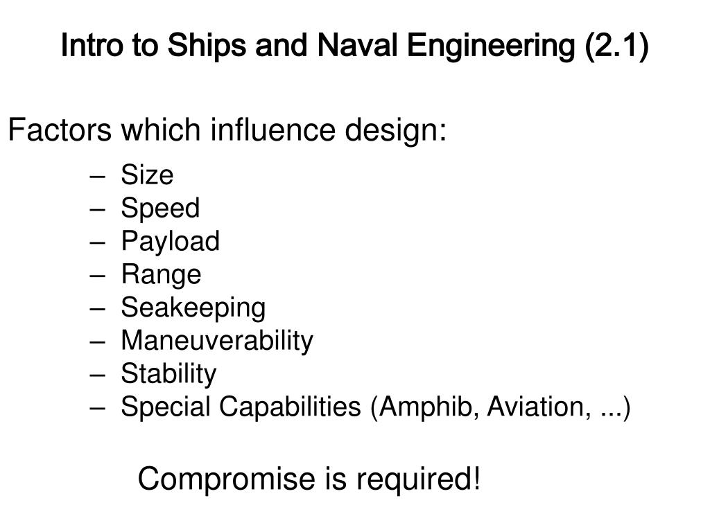The height and width of the screenshot is (532, 710).
Task: Select the 'Seakeeping' bullet item
Action: 193,308
